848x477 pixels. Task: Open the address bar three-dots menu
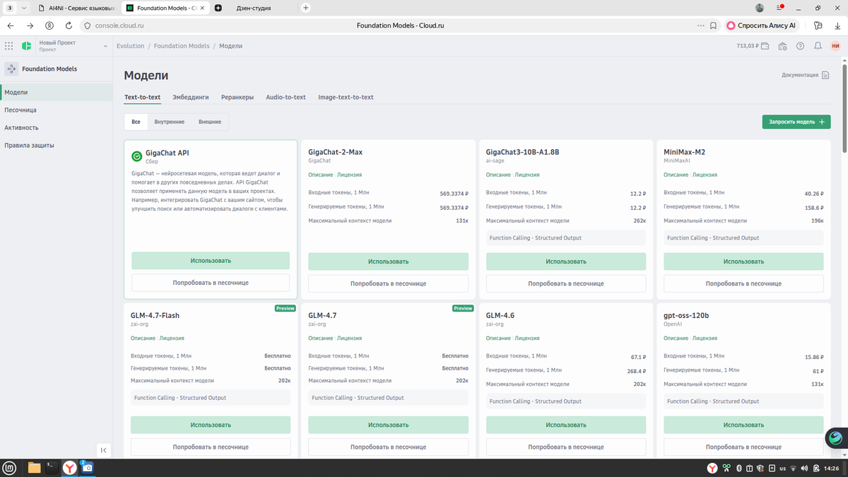[700, 25]
